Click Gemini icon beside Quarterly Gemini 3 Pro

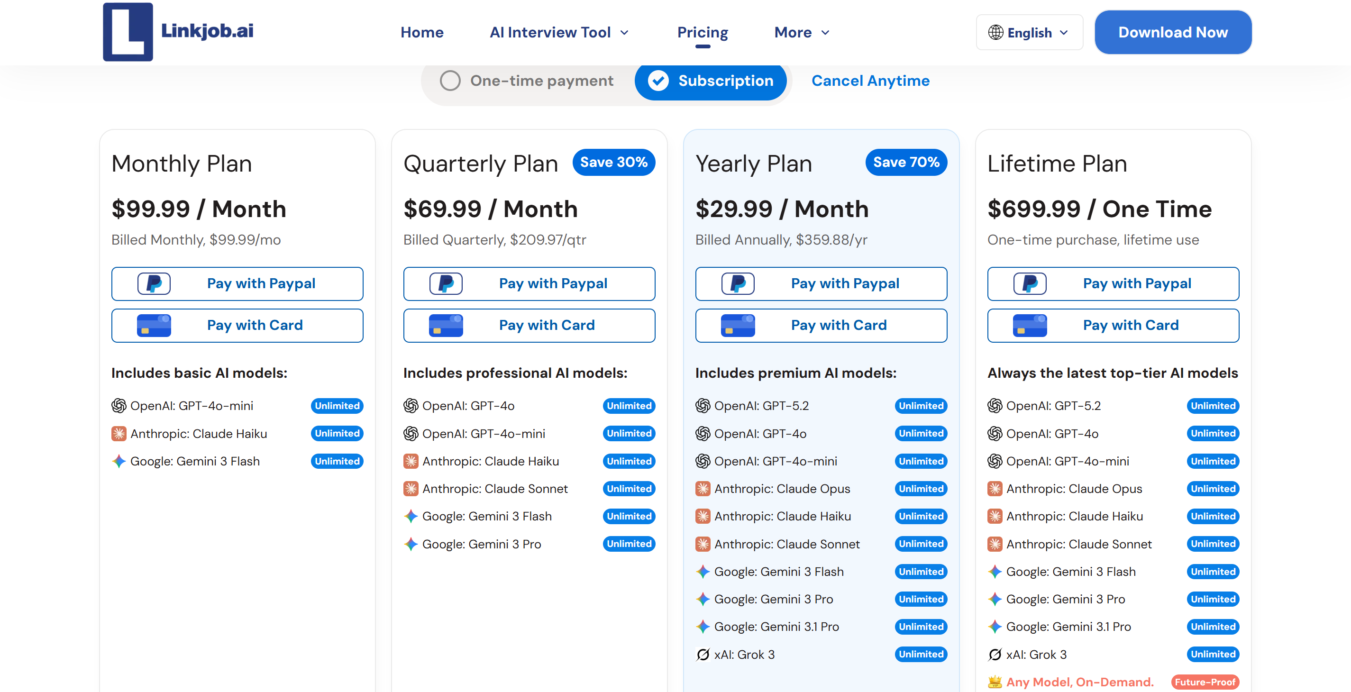coord(411,544)
